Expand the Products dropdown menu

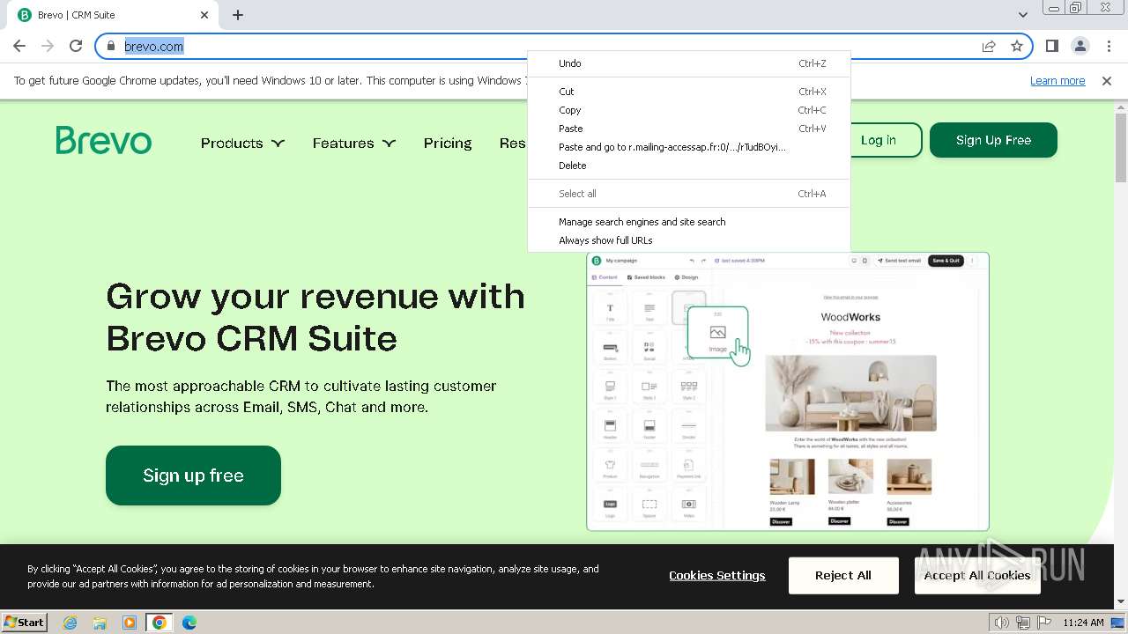coord(242,143)
